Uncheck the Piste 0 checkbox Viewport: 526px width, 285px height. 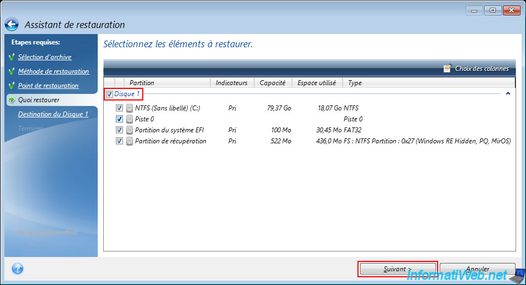pyautogui.click(x=119, y=119)
